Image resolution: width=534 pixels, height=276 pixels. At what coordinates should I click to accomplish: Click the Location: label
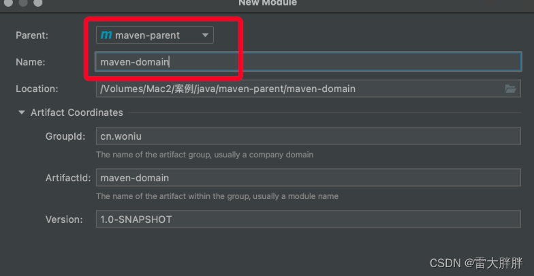37,89
